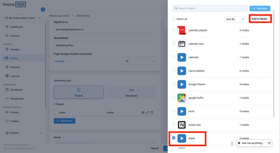Click the mmk play icon
This screenshot has width=280, height=153.
pos(182,111)
